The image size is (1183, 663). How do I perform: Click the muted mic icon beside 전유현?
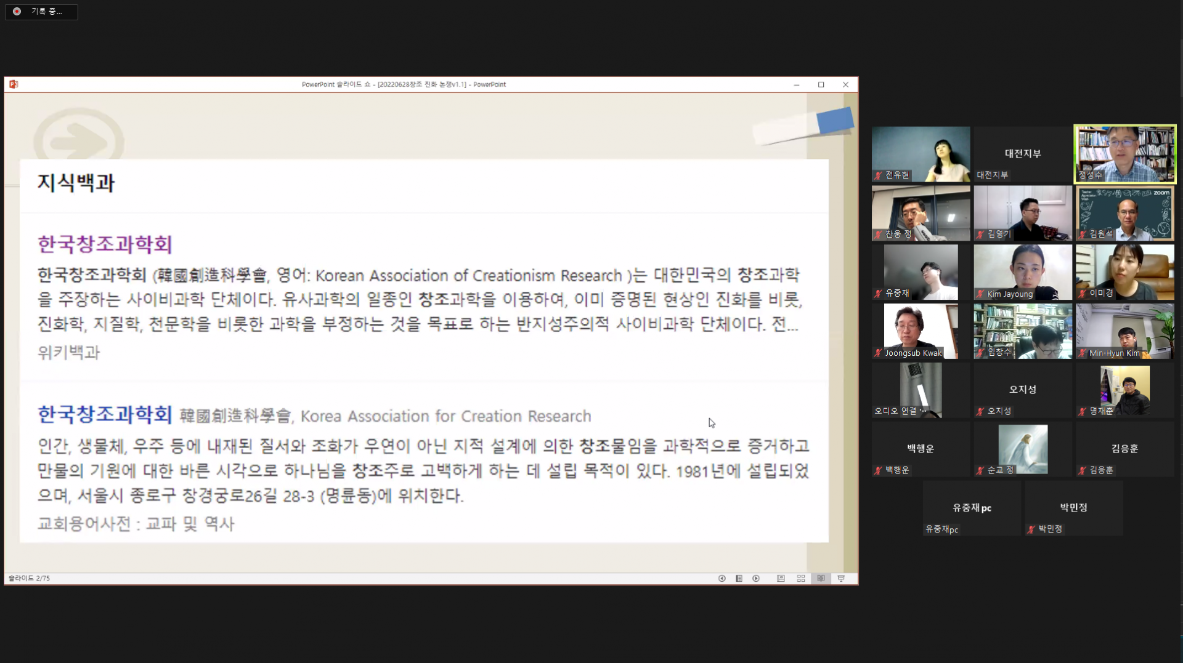(879, 175)
